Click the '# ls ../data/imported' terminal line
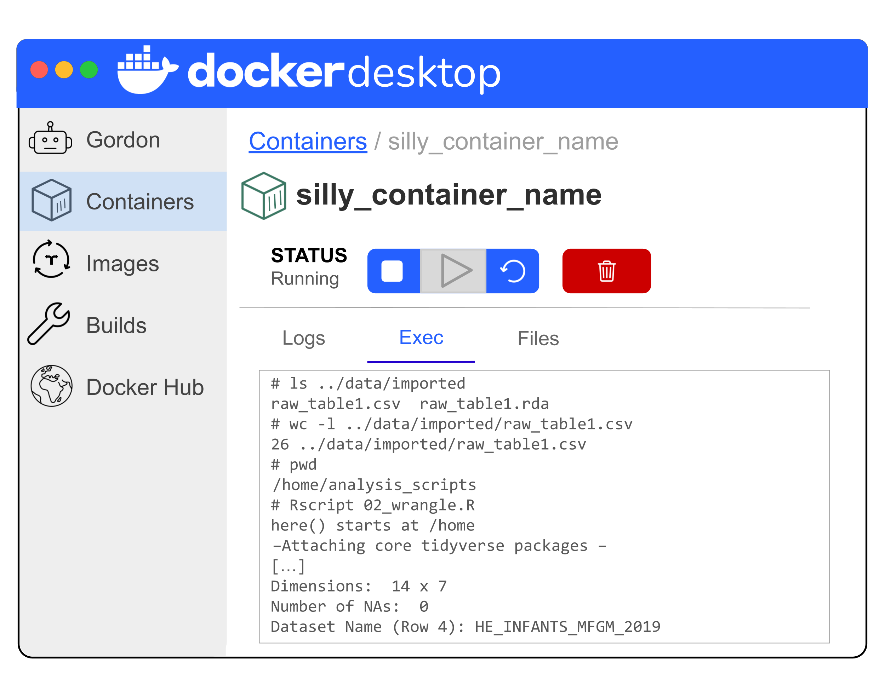The height and width of the screenshot is (691, 885). 368,383
